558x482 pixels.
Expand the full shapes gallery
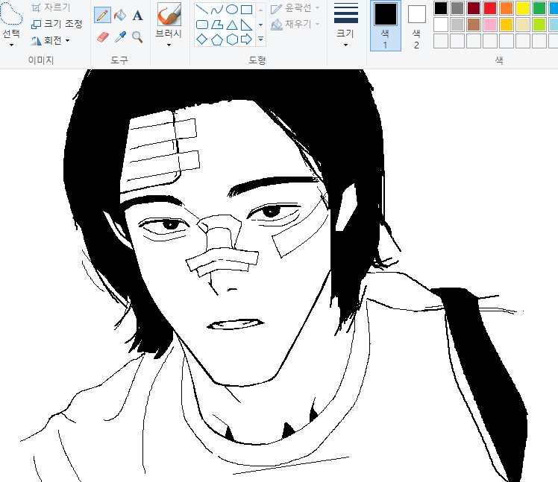click(261, 39)
